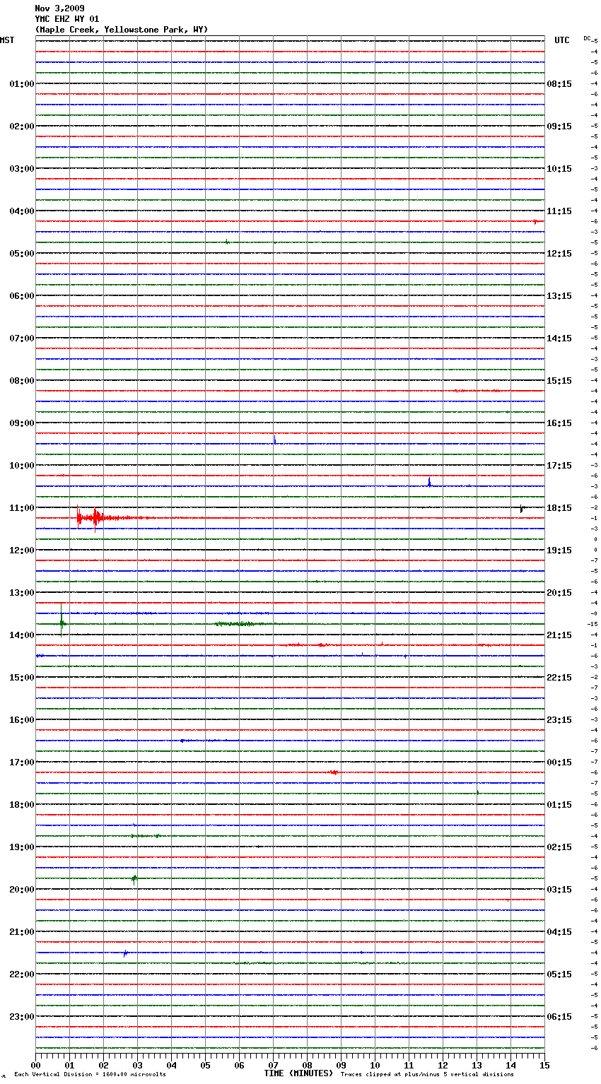
Task: Click the tall green spike before 14:00
Action: click(x=62, y=620)
